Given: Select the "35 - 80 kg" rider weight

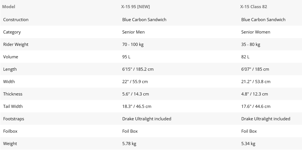Looking at the screenshot, I should (x=251, y=44).
